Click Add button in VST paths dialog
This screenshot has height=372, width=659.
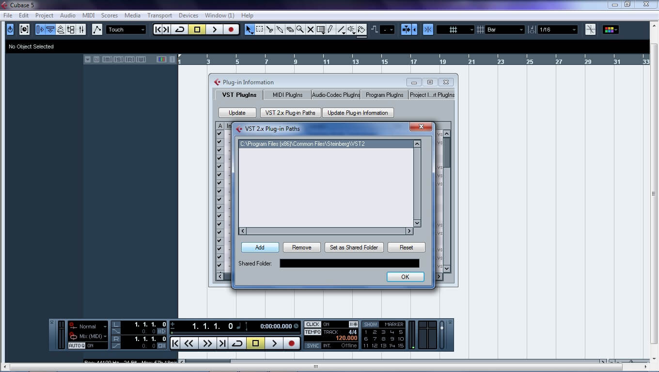tap(260, 248)
